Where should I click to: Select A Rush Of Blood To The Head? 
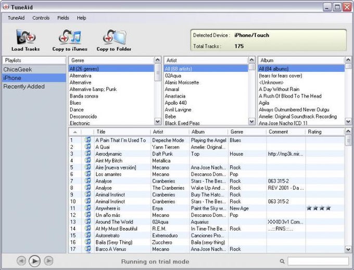[x=301, y=96]
